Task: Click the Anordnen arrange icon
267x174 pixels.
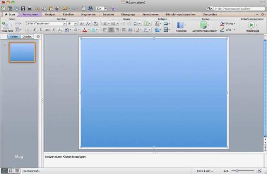Action: click(180, 25)
